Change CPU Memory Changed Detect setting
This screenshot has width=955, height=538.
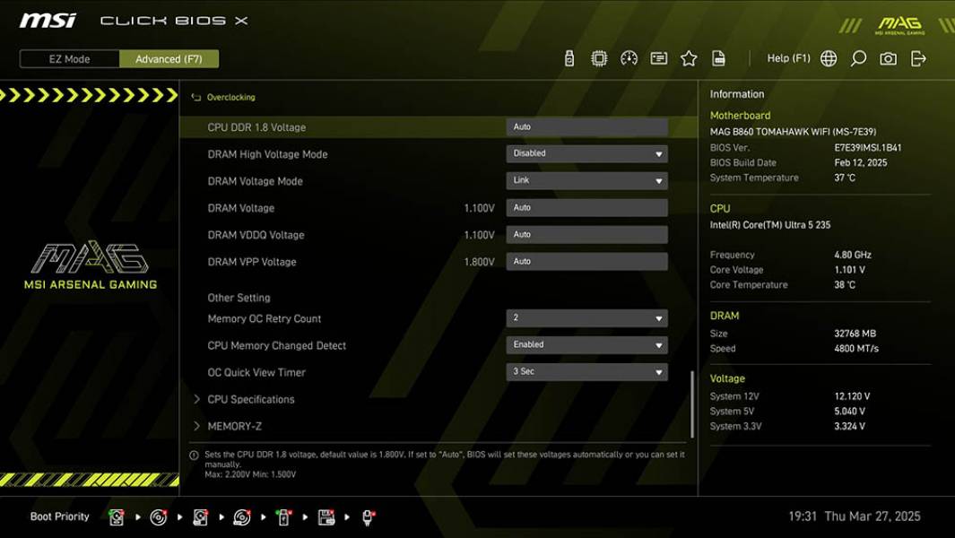point(586,345)
